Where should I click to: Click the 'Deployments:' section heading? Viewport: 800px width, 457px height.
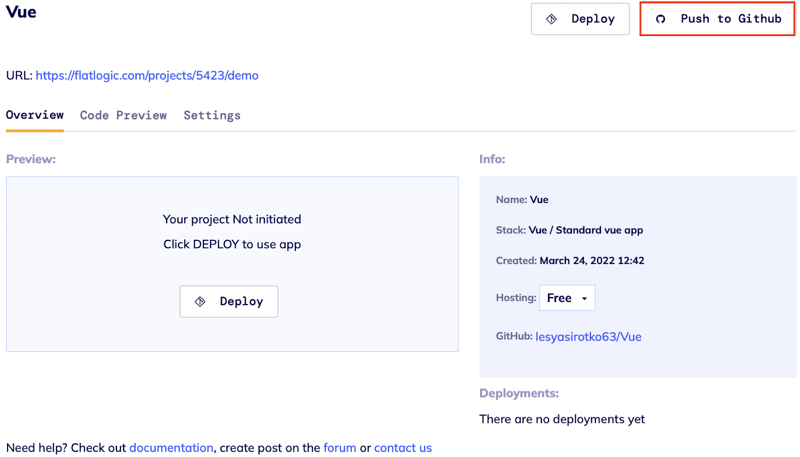pyautogui.click(x=519, y=393)
